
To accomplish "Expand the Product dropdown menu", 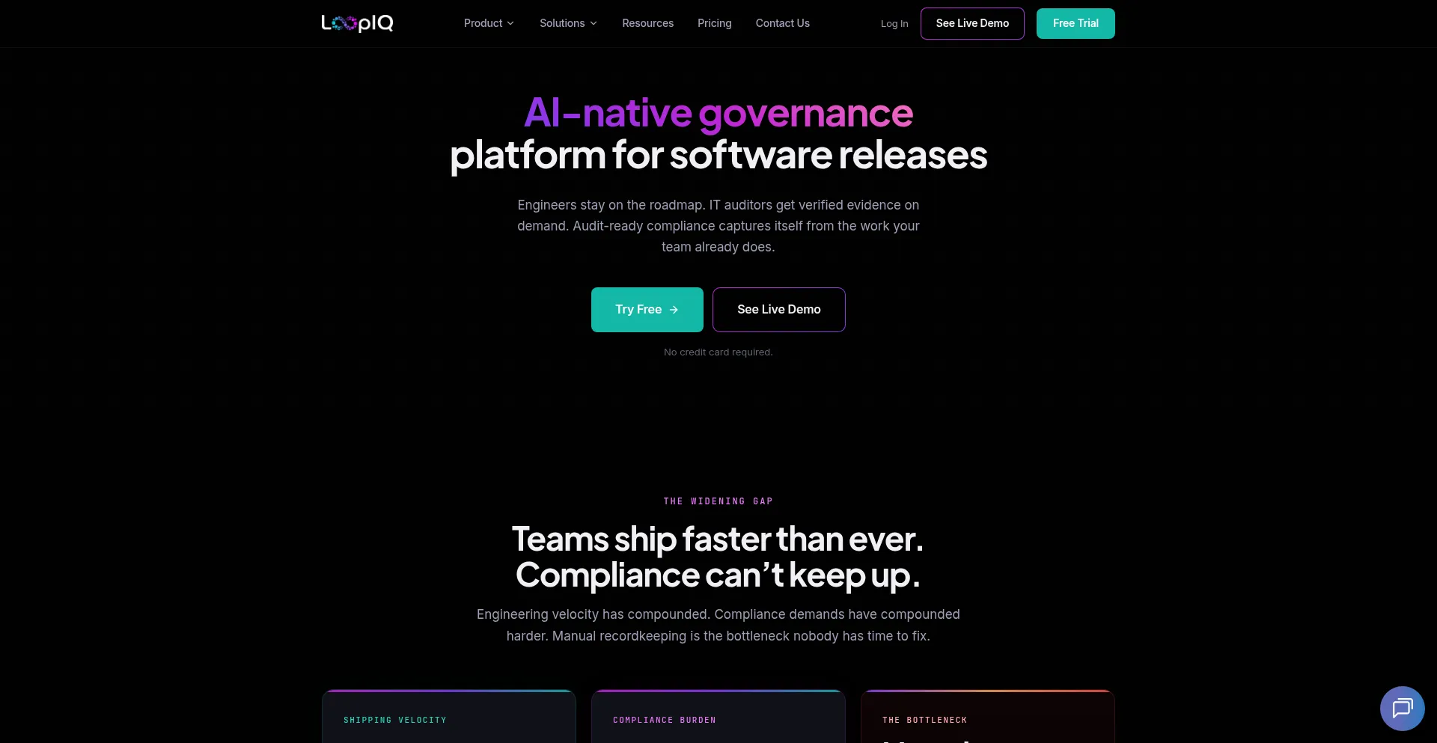I will 489,23.
